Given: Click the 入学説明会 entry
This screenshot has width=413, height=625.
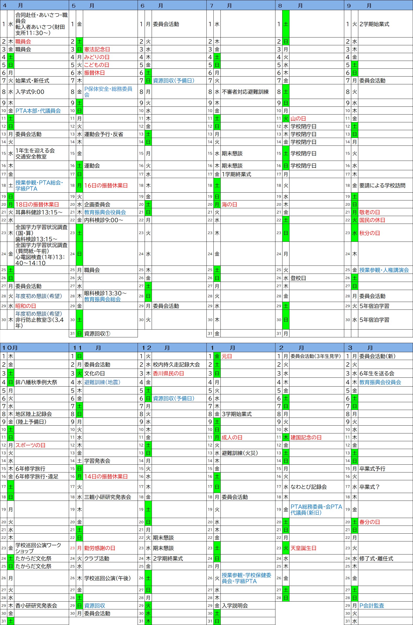Looking at the screenshot, I should [x=235, y=605].
